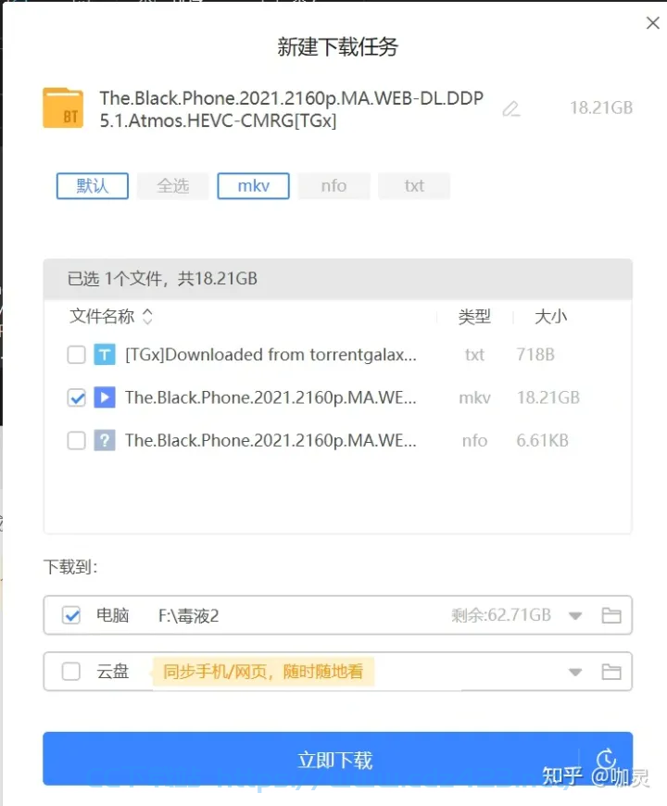Click the pencil icon to rename the task

point(511,109)
